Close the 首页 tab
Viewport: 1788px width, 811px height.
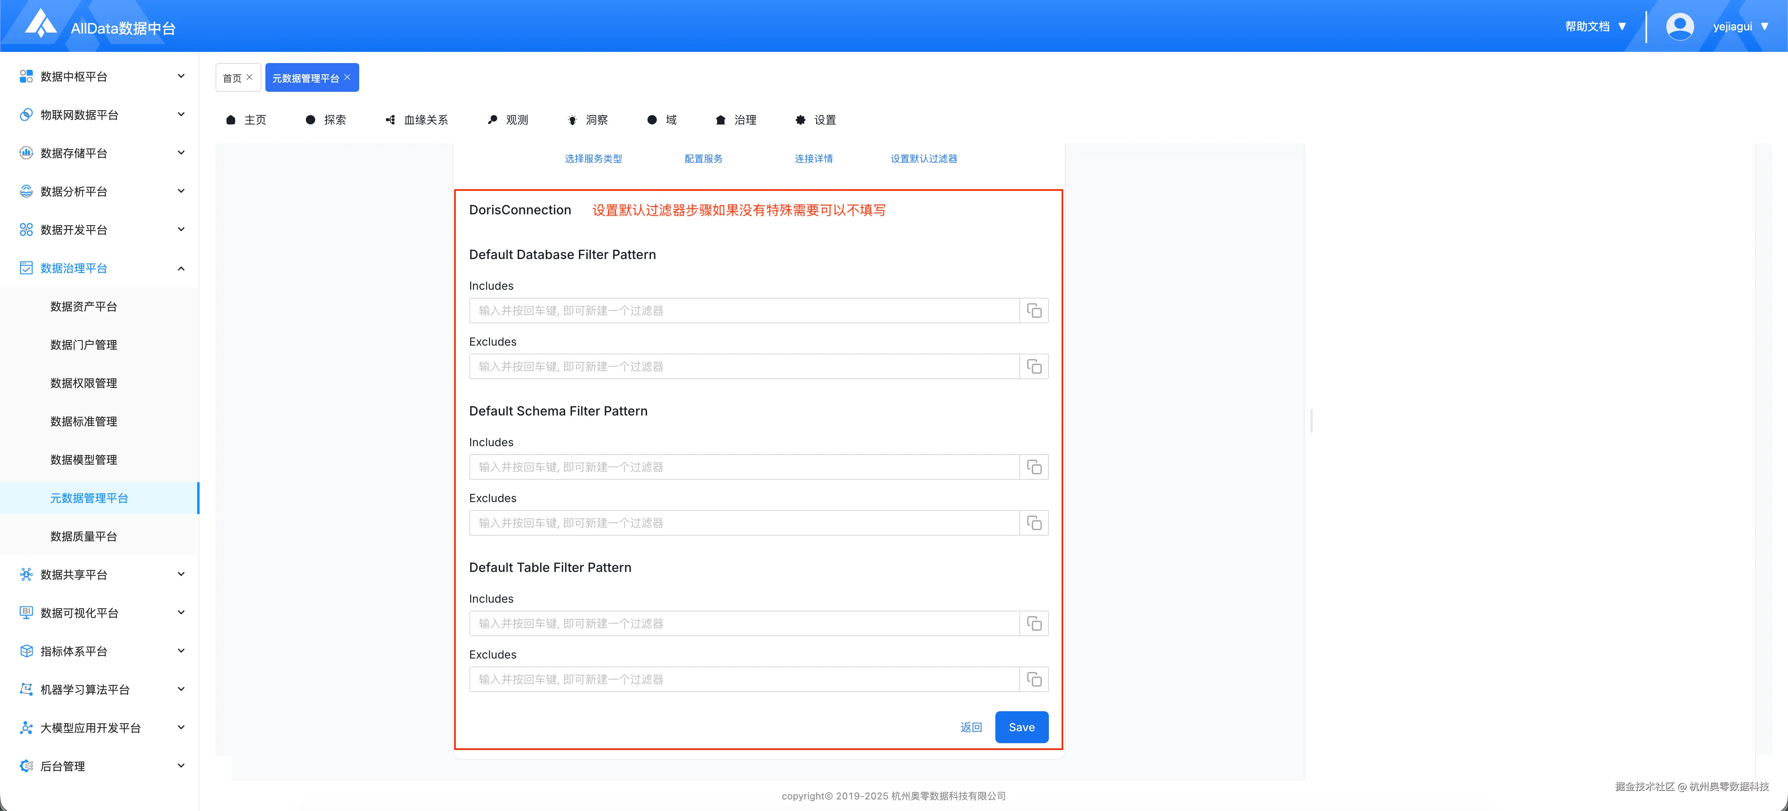click(250, 77)
